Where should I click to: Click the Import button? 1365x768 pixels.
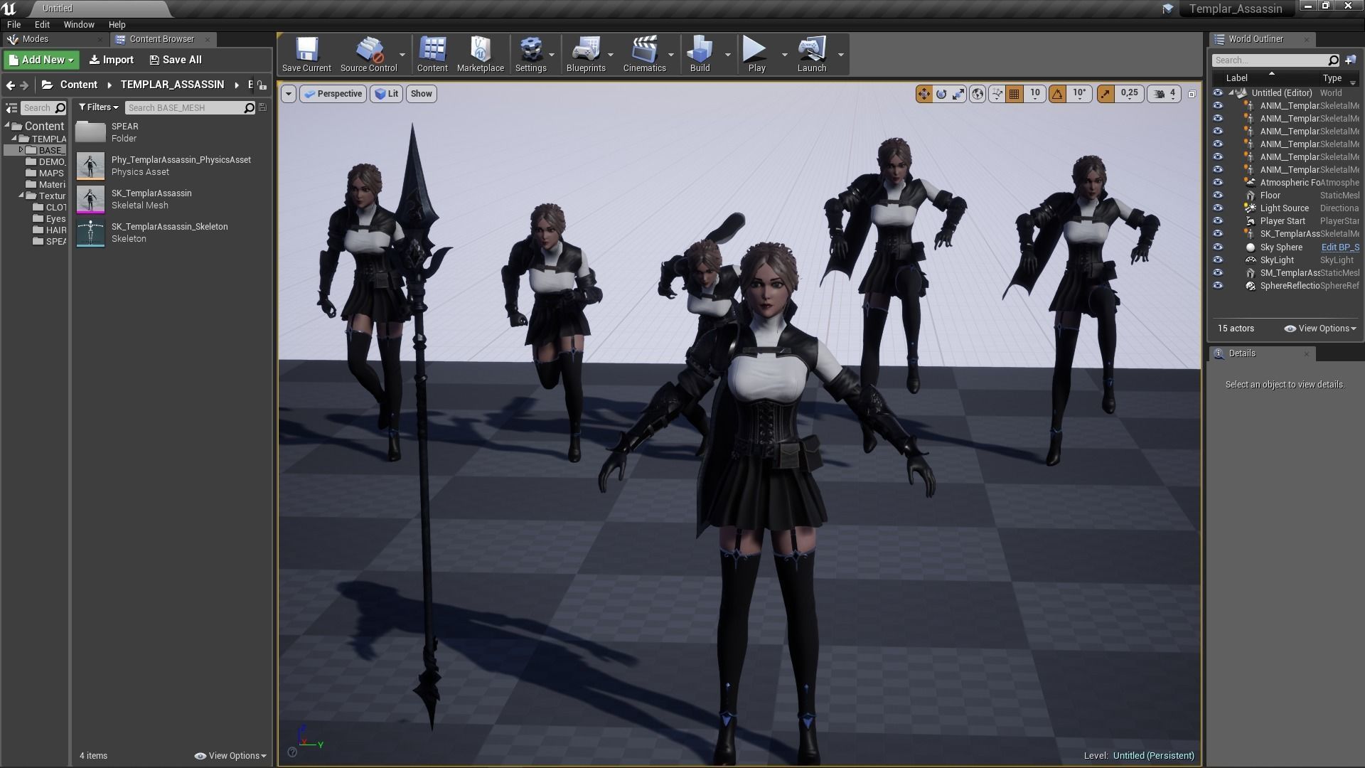click(x=112, y=60)
